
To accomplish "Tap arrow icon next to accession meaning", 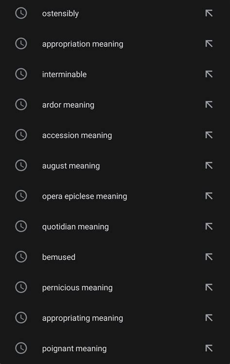I will pos(209,135).
